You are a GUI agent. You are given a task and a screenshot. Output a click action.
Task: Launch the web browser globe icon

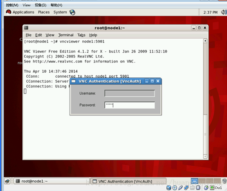point(72,12)
